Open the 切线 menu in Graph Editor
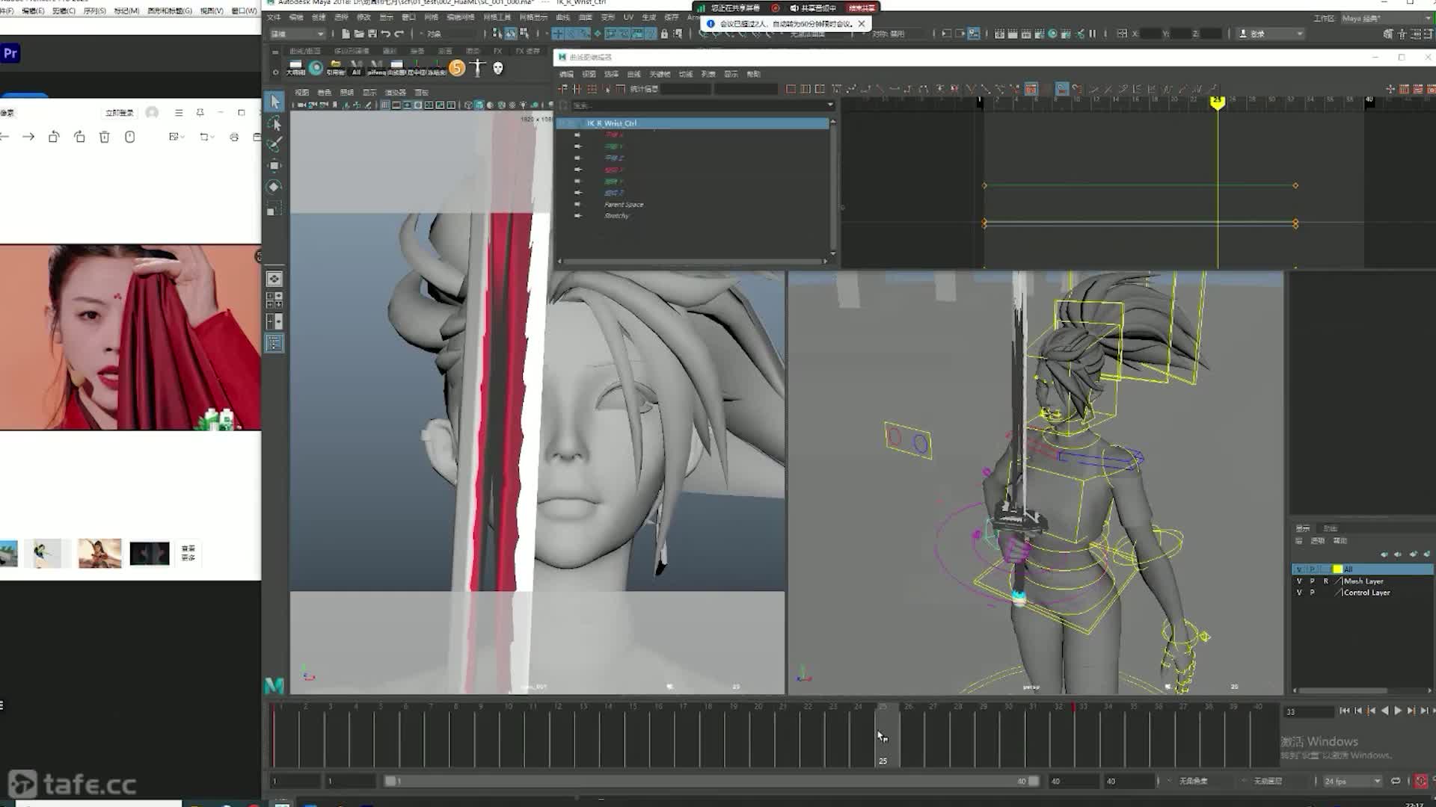Image resolution: width=1436 pixels, height=807 pixels. point(686,74)
